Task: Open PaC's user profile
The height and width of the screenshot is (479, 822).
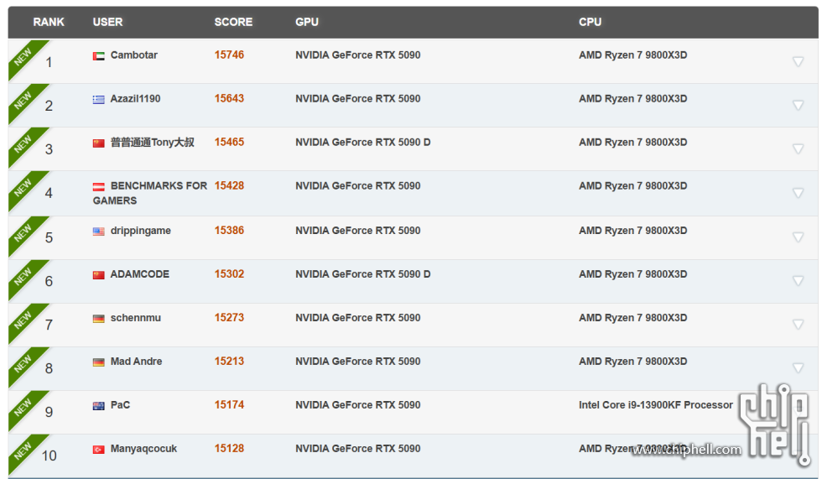Action: [120, 404]
